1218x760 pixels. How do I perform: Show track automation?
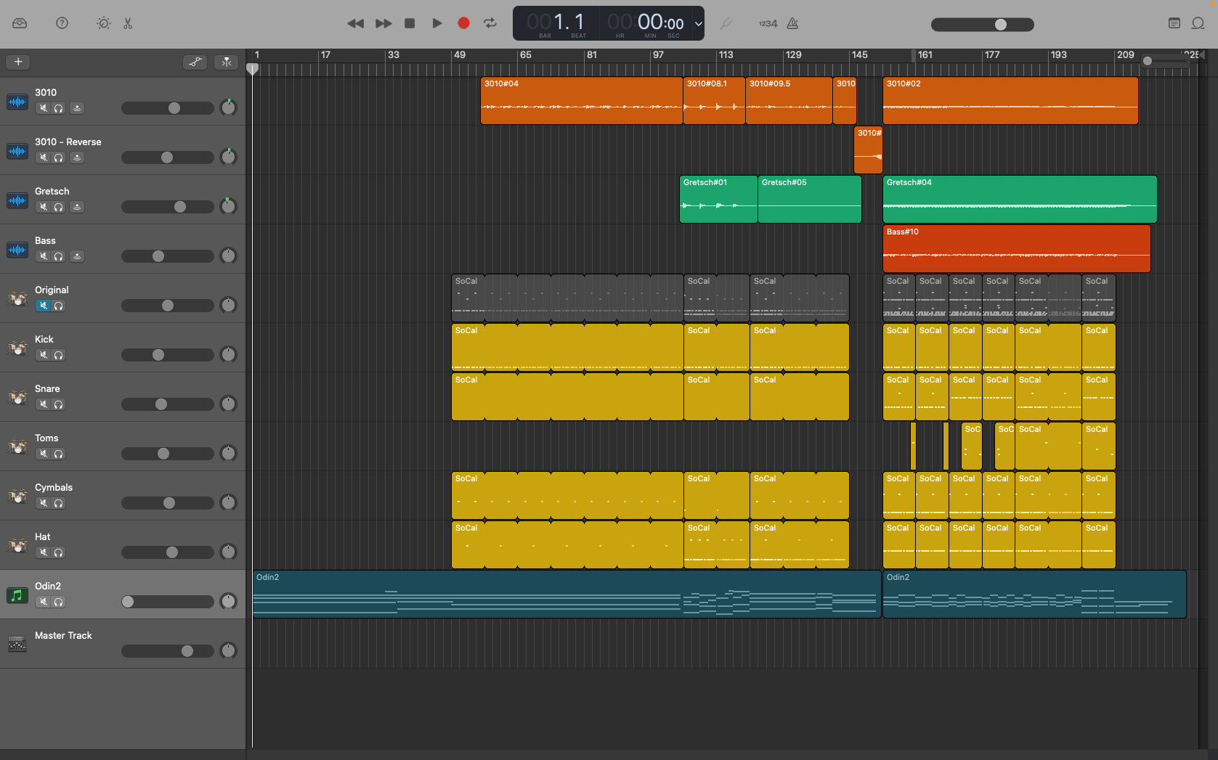195,62
